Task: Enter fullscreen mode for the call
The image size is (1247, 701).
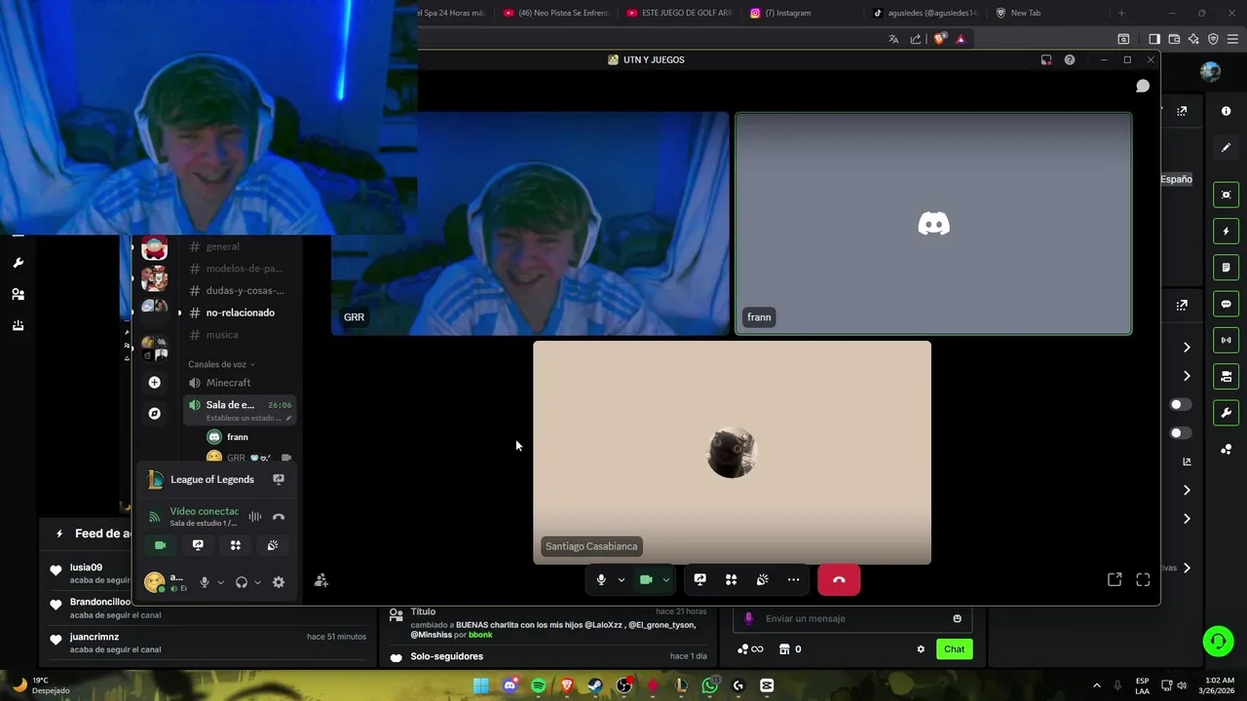Action: pyautogui.click(x=1143, y=579)
